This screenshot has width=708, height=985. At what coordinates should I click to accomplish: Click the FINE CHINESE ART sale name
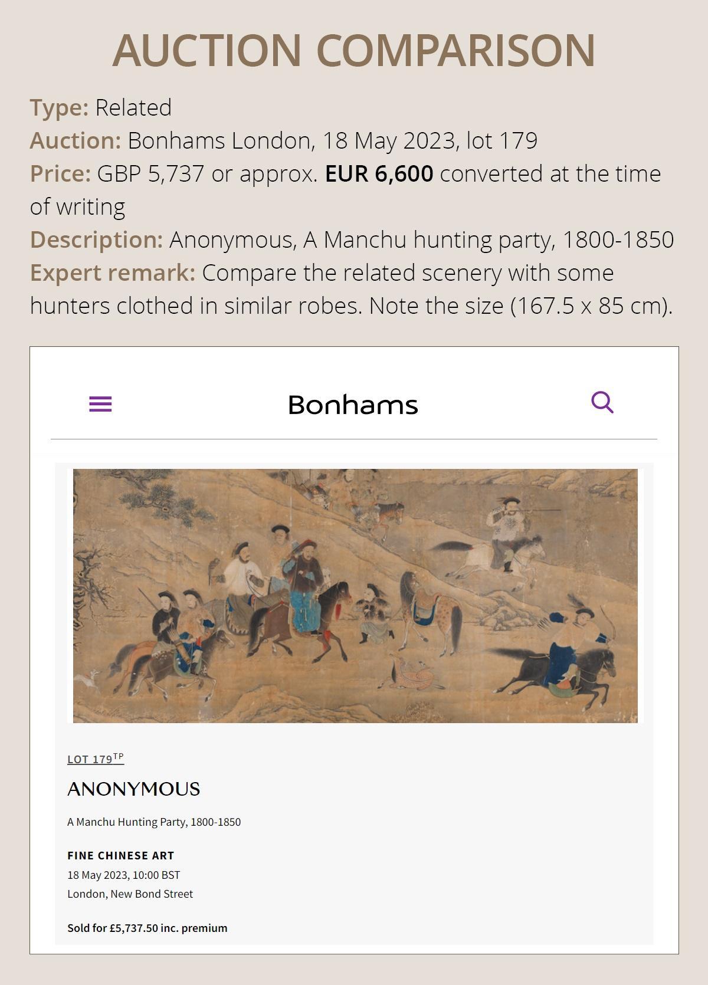click(121, 855)
